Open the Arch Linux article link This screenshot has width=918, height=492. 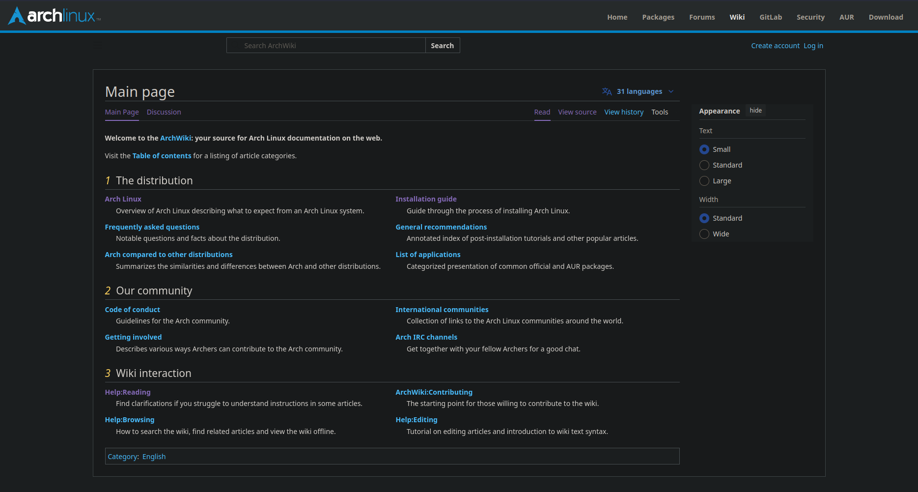(x=123, y=199)
